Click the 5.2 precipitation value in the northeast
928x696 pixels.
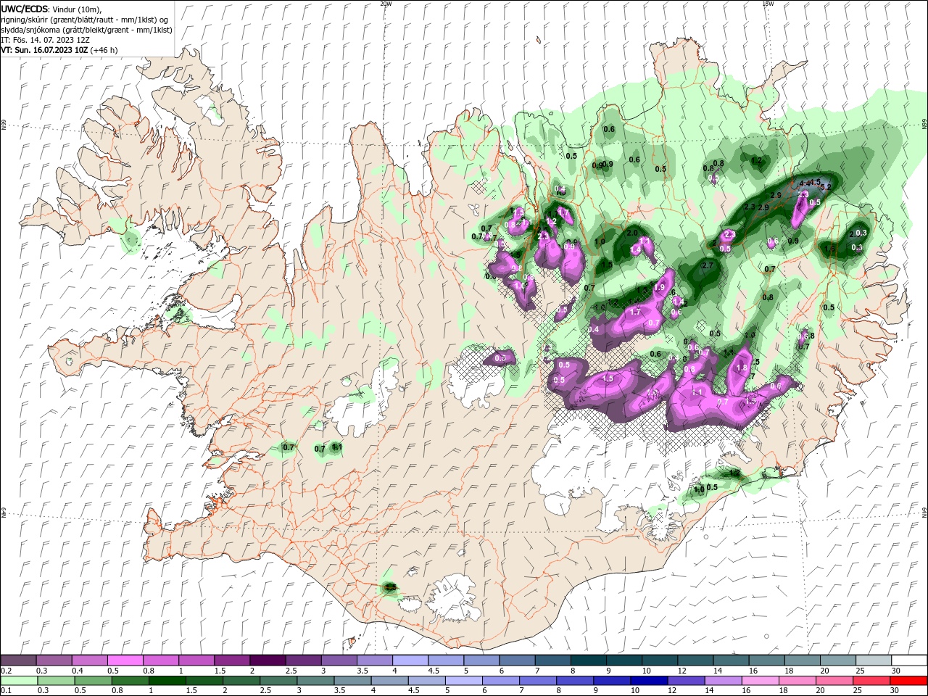[x=824, y=186]
